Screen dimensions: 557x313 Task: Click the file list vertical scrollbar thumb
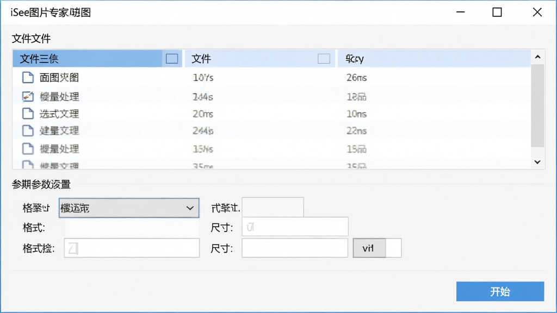(537, 105)
